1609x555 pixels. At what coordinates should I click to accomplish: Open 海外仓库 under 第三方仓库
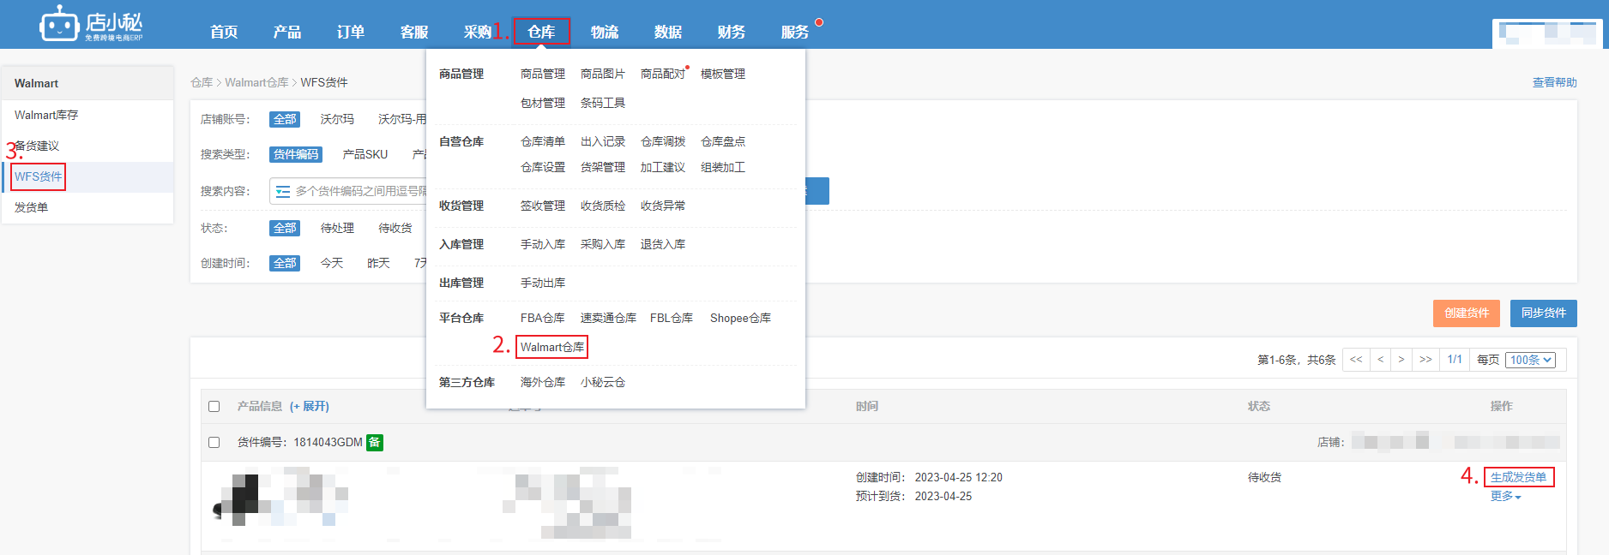[x=543, y=382]
